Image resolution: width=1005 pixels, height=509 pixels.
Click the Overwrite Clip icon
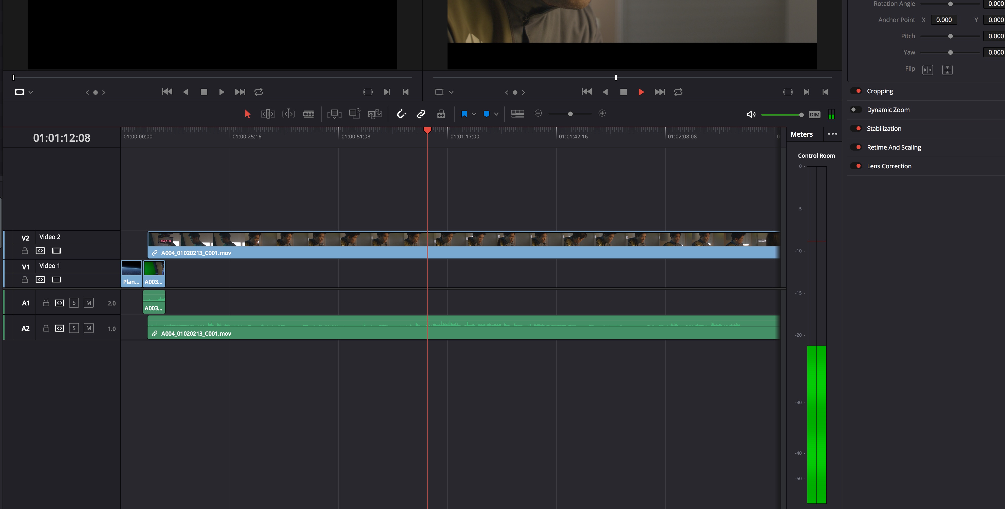click(x=355, y=113)
